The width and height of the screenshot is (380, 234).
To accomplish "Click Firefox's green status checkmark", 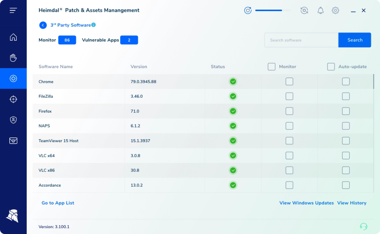I will (x=233, y=111).
